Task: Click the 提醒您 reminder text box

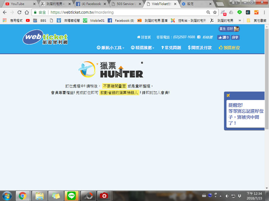Action: coord(246,114)
